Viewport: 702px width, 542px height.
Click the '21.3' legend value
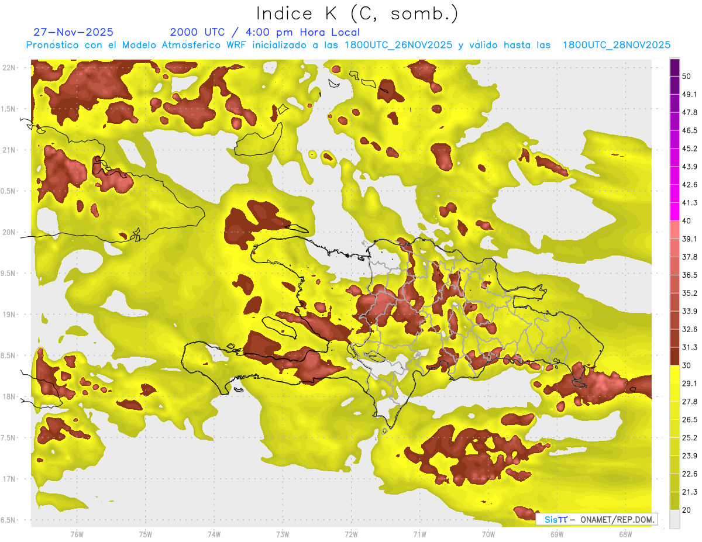(690, 492)
